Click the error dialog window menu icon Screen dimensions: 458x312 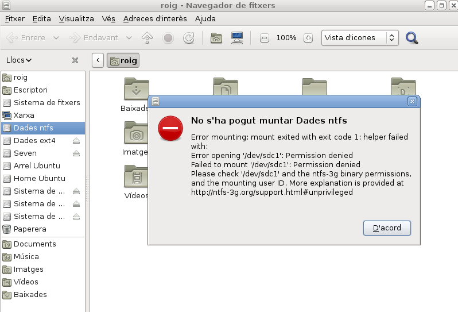pos(156,102)
